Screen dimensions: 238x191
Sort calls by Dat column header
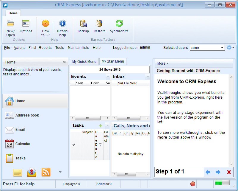118,133
